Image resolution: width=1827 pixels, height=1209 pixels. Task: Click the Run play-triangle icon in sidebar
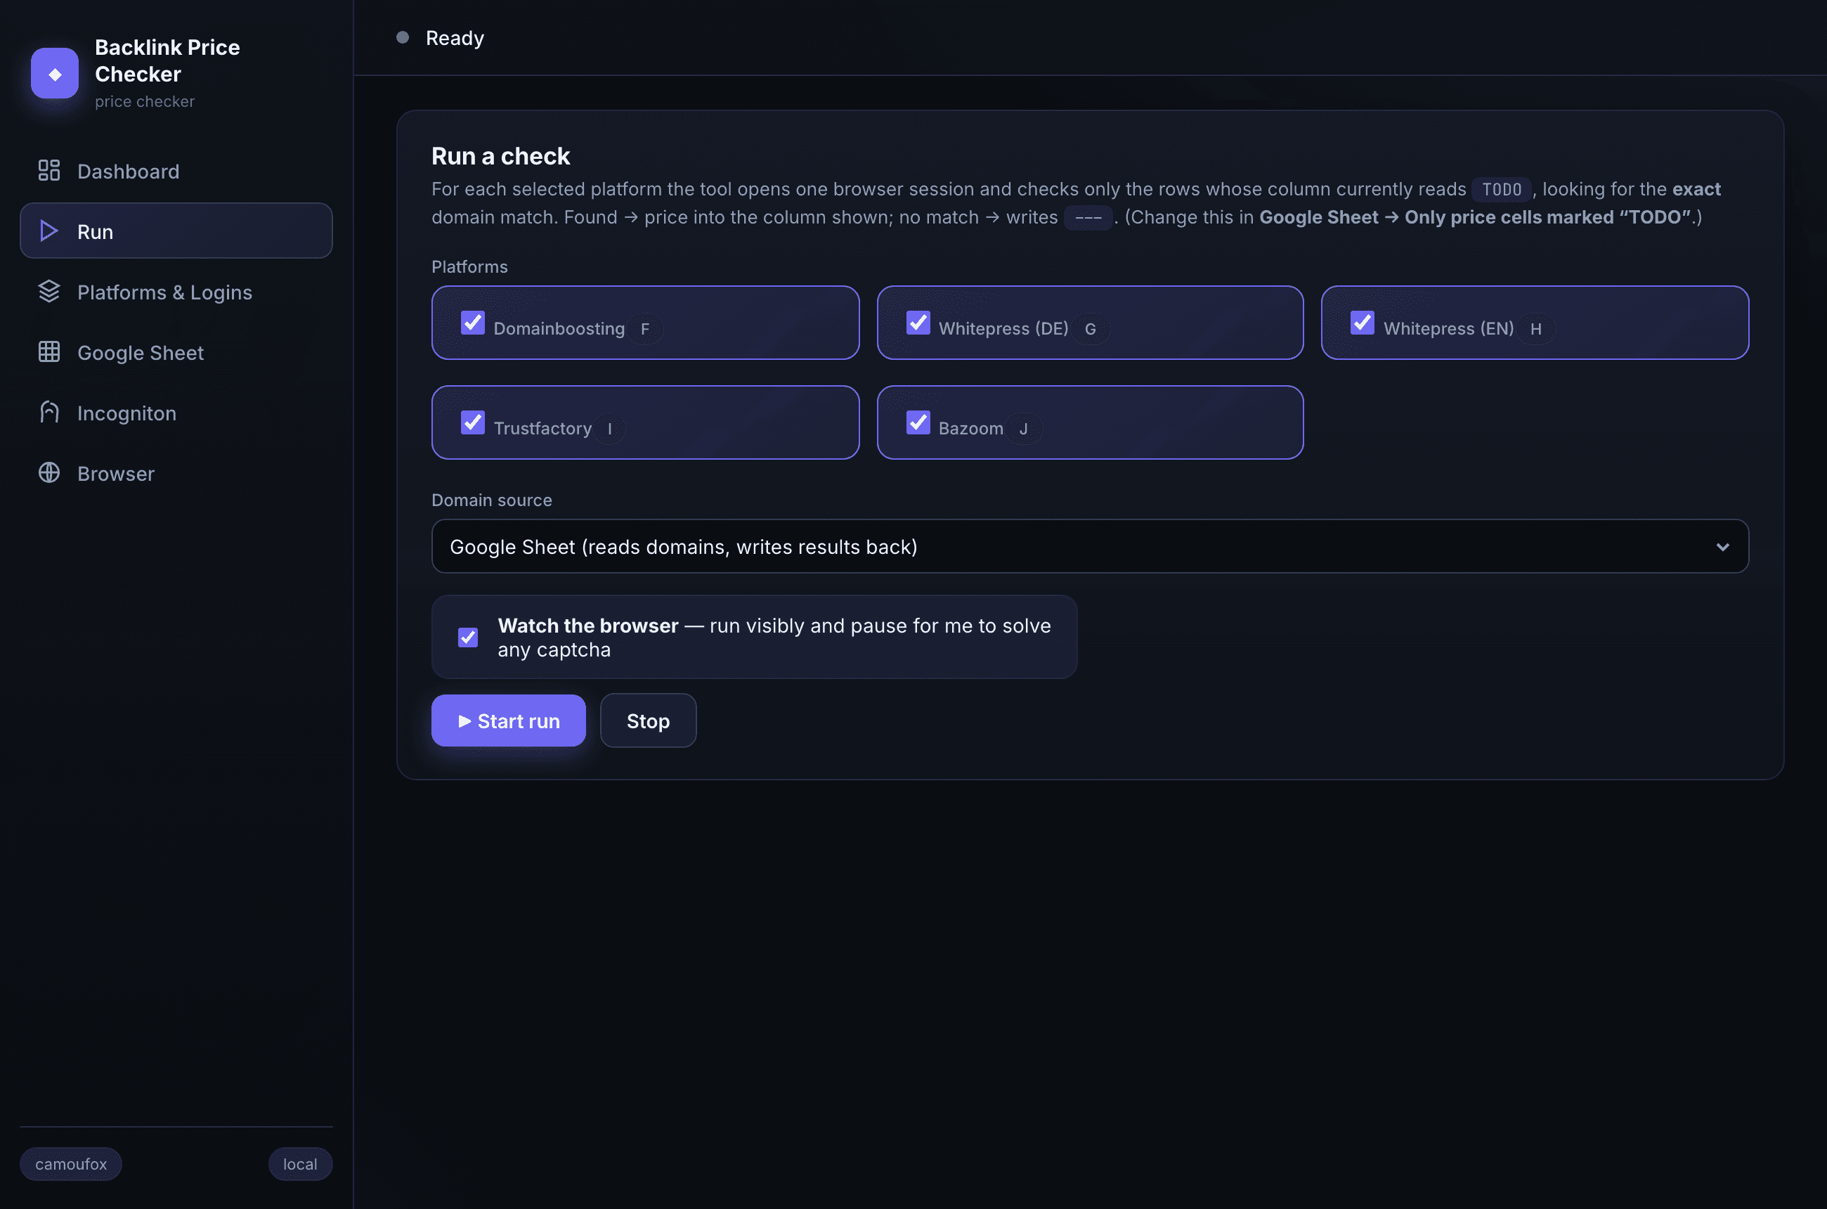coord(48,231)
